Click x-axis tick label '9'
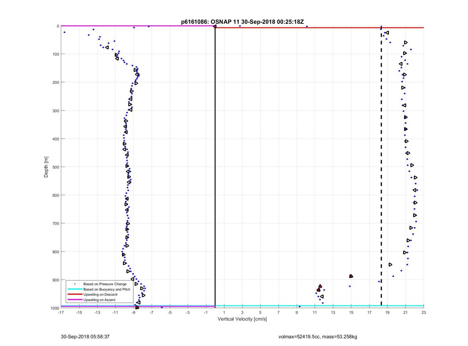 (297, 312)
